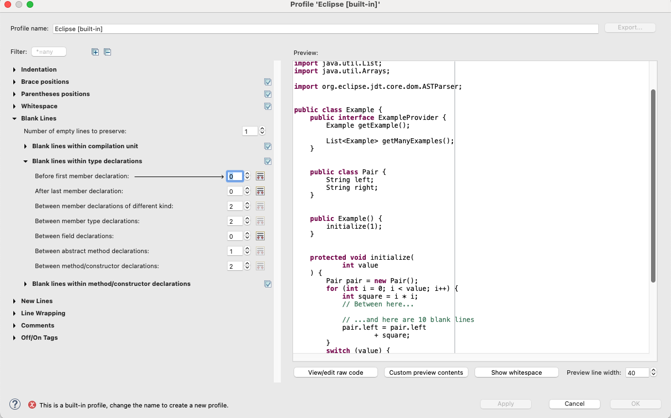Screen dimensions: 671x418
Task: Collapse Blank lines within type declarations
Action: point(26,161)
